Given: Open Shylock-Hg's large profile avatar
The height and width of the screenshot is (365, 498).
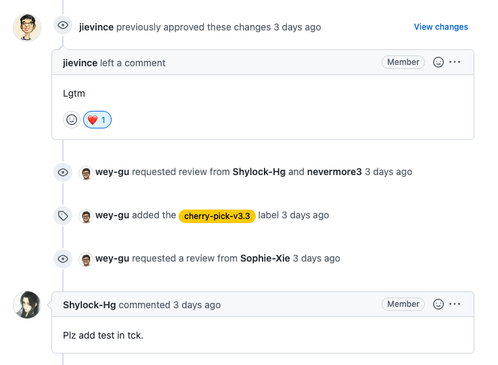Looking at the screenshot, I should (27, 305).
